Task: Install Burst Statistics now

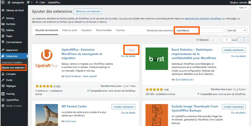Action: [x=234, y=50]
